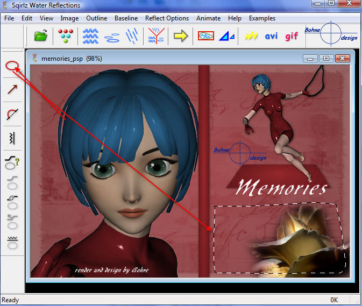362x306 pixels.
Task: Click the vertical zigzag tool in sidebar
Action: click(x=12, y=138)
